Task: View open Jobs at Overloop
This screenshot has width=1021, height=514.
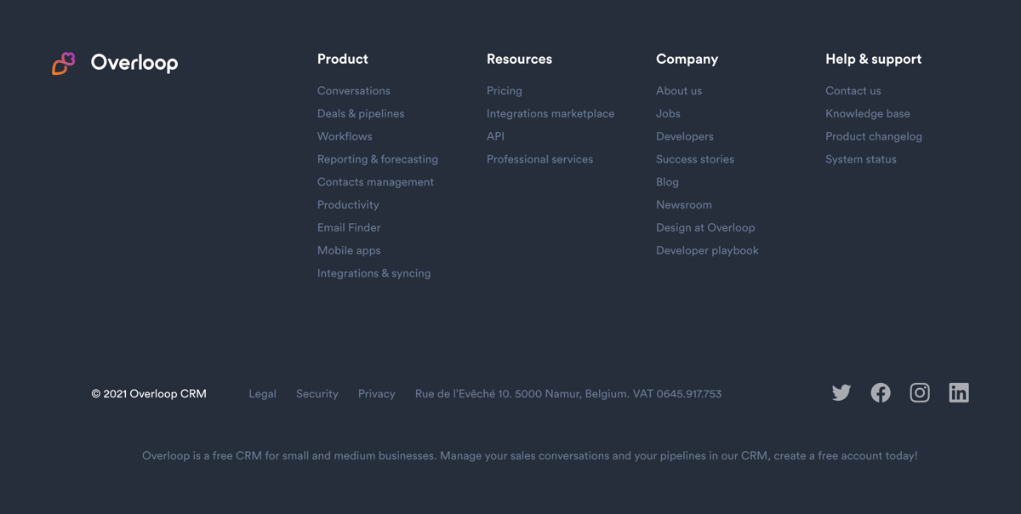Action: coord(667,113)
